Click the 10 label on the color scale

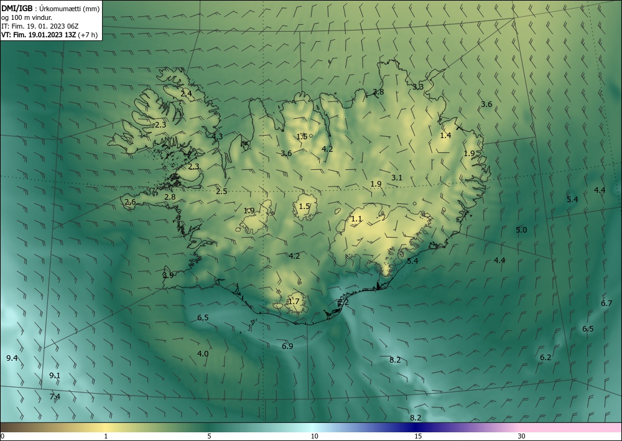tap(314, 437)
